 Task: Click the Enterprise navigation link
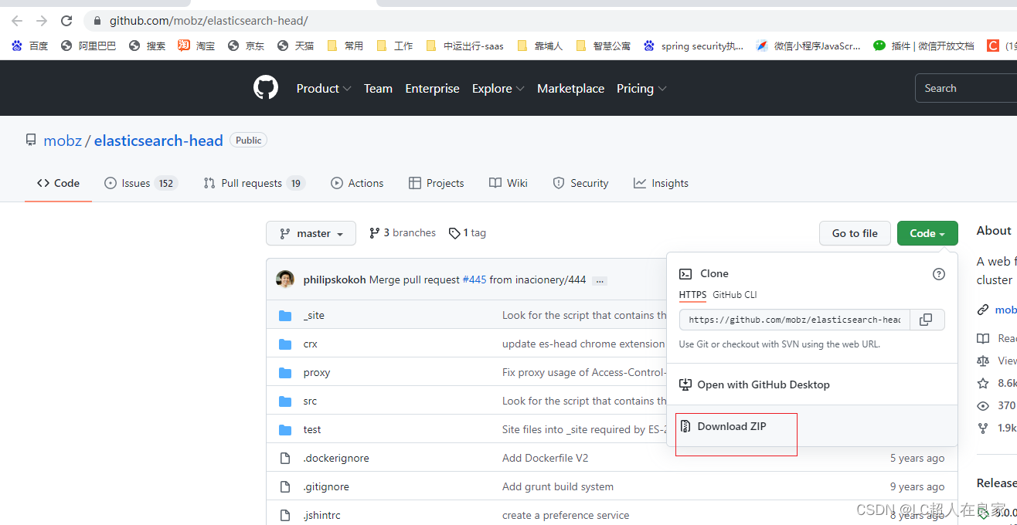[x=432, y=88]
